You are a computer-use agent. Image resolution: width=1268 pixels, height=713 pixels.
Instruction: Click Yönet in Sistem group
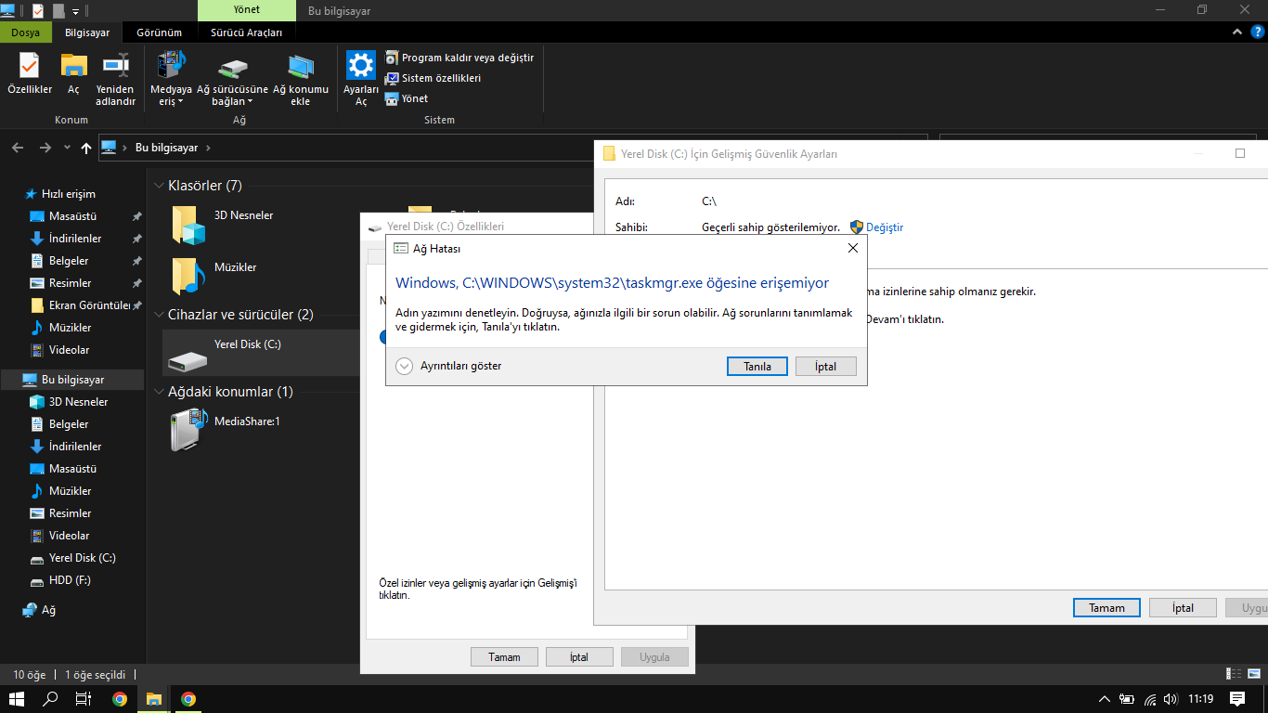click(407, 98)
